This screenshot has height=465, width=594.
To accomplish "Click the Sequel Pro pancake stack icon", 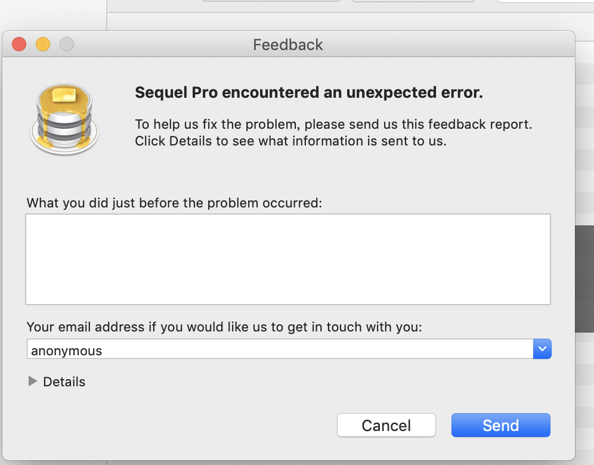I will [64, 119].
